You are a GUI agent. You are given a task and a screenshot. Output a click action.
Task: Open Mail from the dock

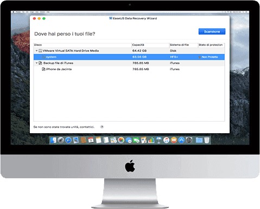click(76, 140)
